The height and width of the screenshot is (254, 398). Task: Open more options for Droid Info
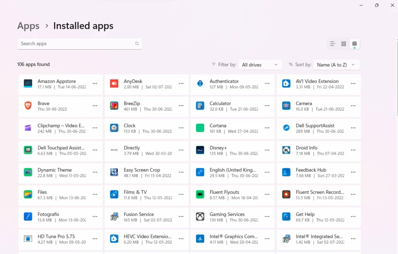tap(353, 150)
